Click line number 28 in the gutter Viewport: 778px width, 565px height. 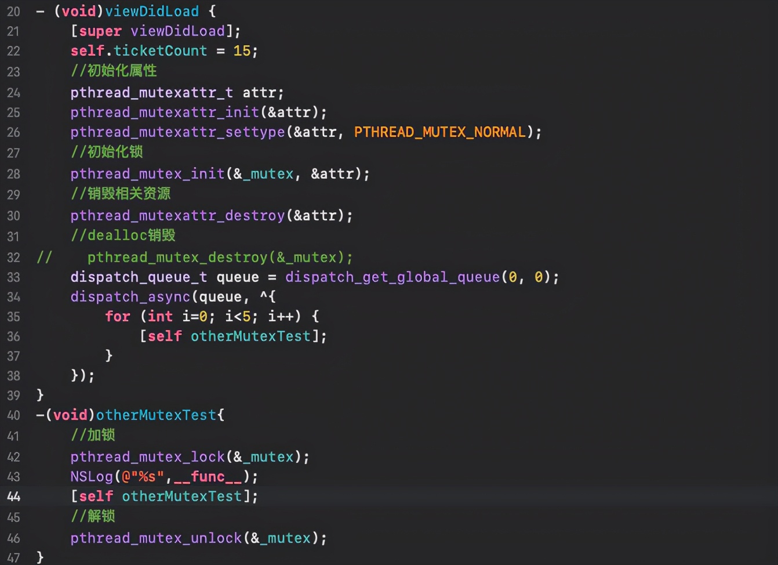pos(13,174)
